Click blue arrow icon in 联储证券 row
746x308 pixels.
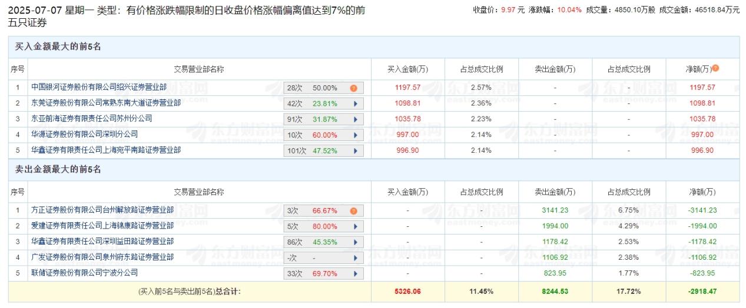pyautogui.click(x=355, y=274)
